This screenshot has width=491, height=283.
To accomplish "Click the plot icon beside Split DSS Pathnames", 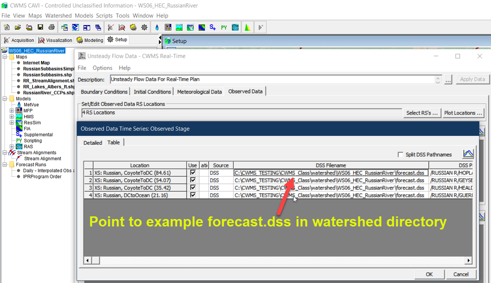I will pyautogui.click(x=468, y=154).
